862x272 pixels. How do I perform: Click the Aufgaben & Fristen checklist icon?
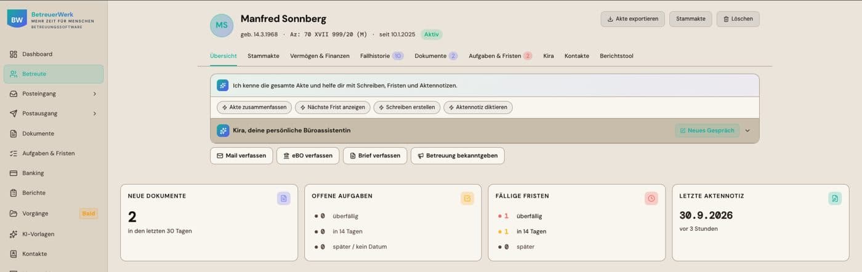point(14,153)
